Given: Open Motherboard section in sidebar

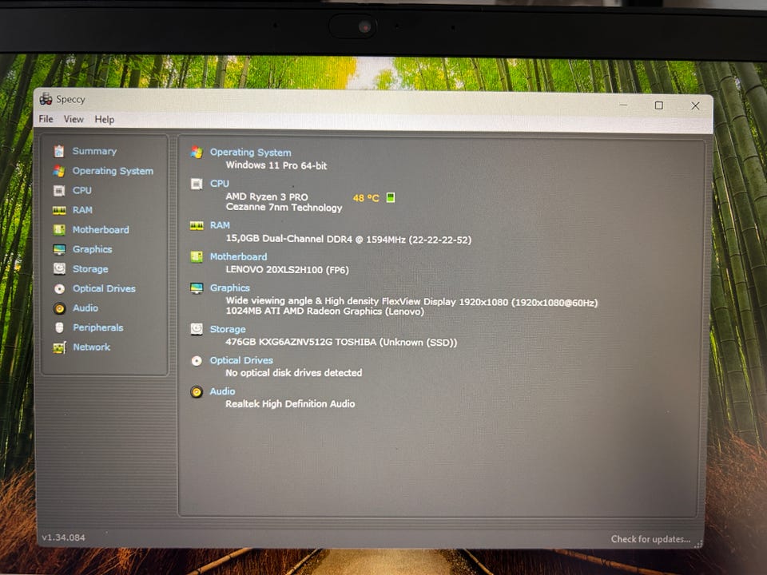Looking at the screenshot, I should [x=101, y=230].
